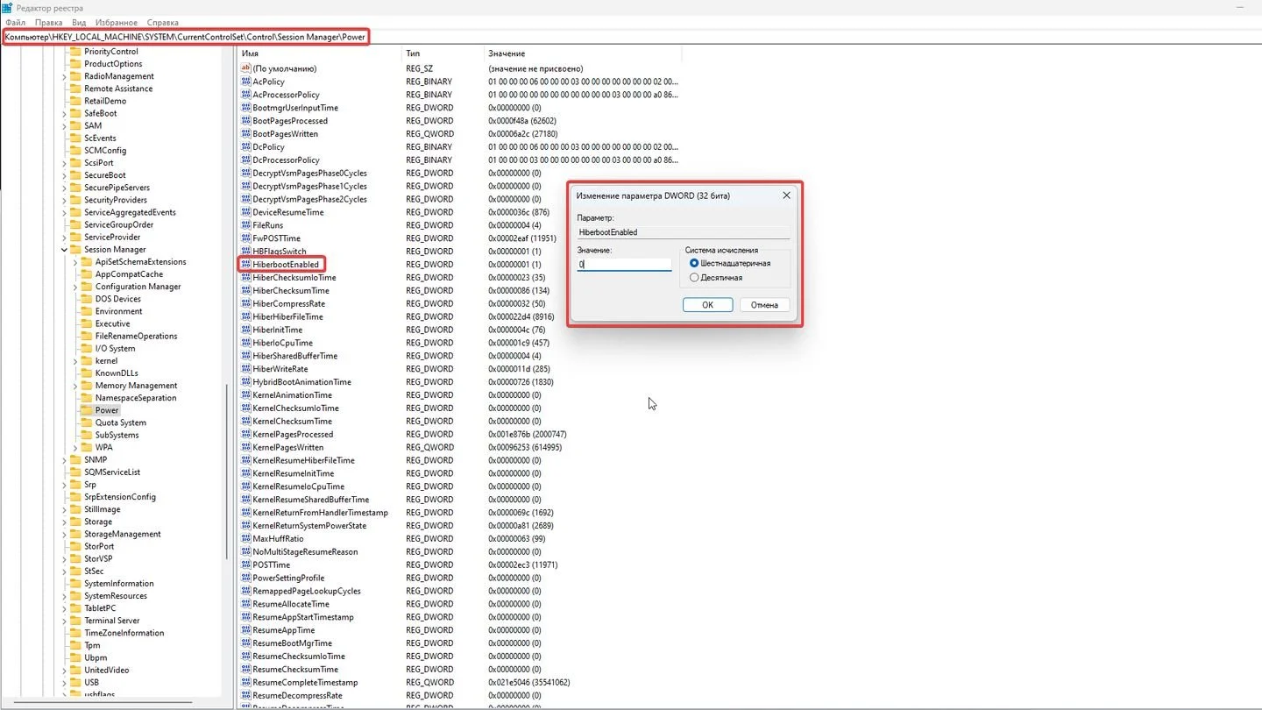
Task: Expand the WPA tree node
Action: tap(75, 448)
